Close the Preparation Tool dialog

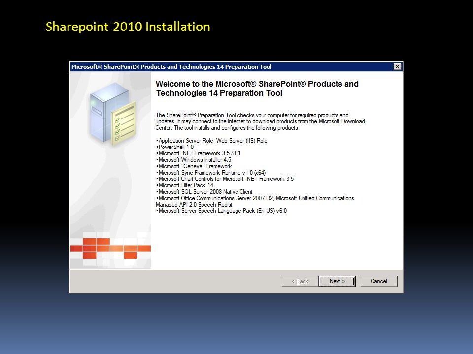pos(398,66)
